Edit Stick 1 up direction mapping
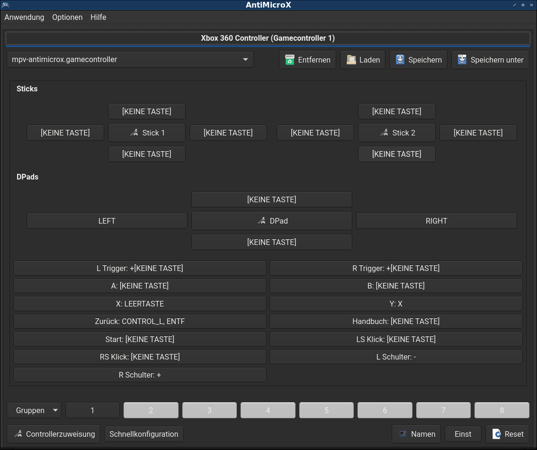Screen dimensions: 537x450 coord(147,111)
